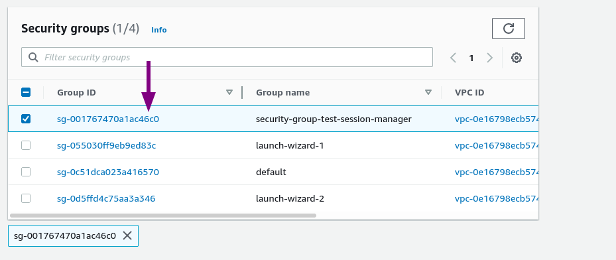Focus the Filter security groups field
This screenshot has height=260, width=616.
coord(227,57)
